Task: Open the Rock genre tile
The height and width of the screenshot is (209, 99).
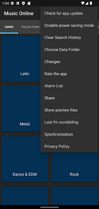Action: tap(74, 167)
